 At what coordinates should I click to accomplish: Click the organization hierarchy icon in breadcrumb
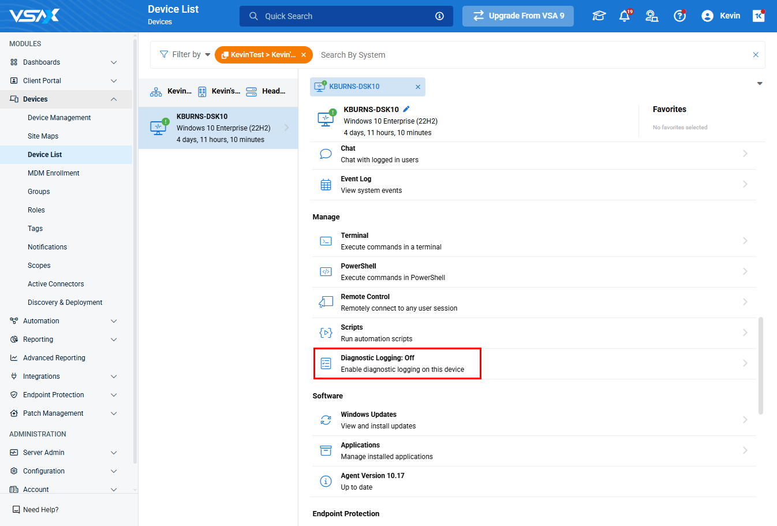156,91
